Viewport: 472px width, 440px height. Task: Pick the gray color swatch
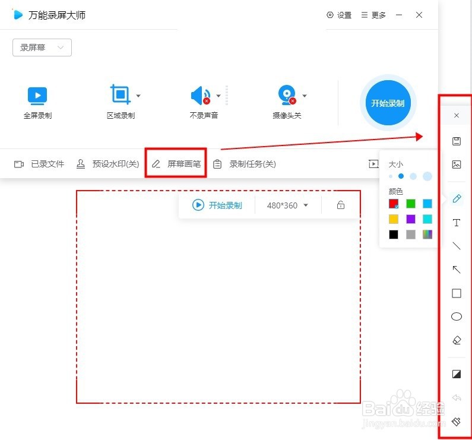tap(411, 235)
